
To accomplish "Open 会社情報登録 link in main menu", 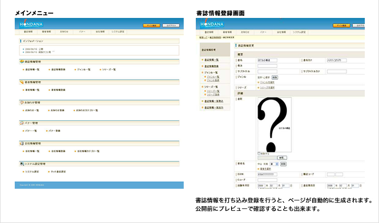I will 58,151.
